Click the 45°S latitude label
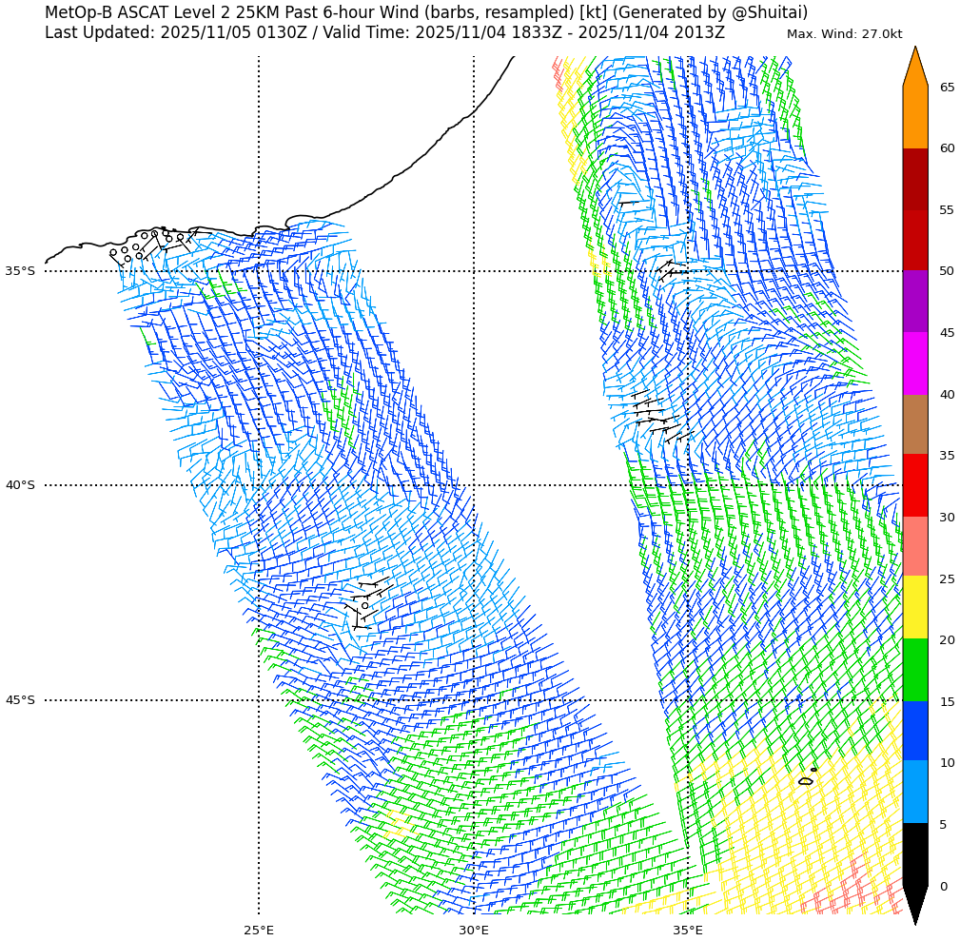 point(20,700)
